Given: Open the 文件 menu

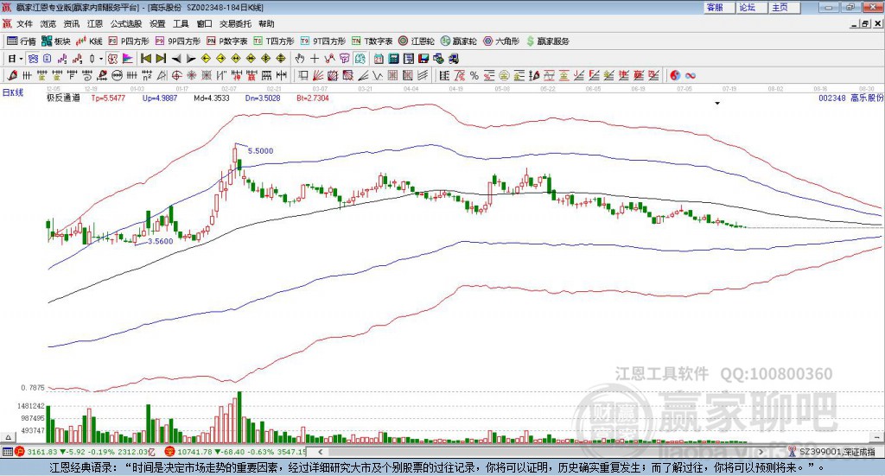Looking at the screenshot, I should pos(24,23).
